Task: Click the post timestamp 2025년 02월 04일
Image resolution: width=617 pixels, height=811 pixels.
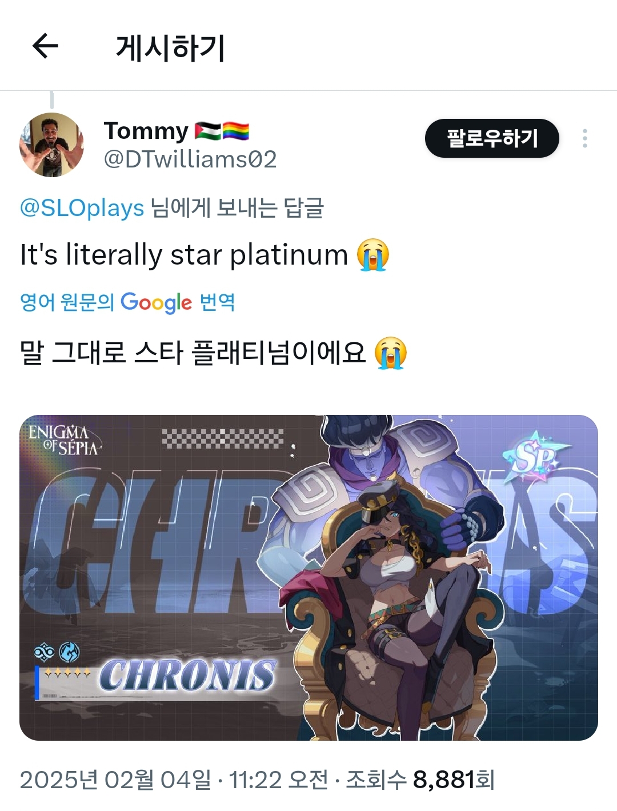Action: 115,780
